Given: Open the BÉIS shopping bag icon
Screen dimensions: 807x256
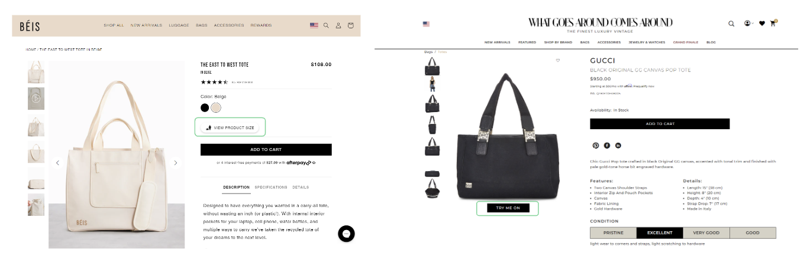Looking at the screenshot, I should coord(351,25).
